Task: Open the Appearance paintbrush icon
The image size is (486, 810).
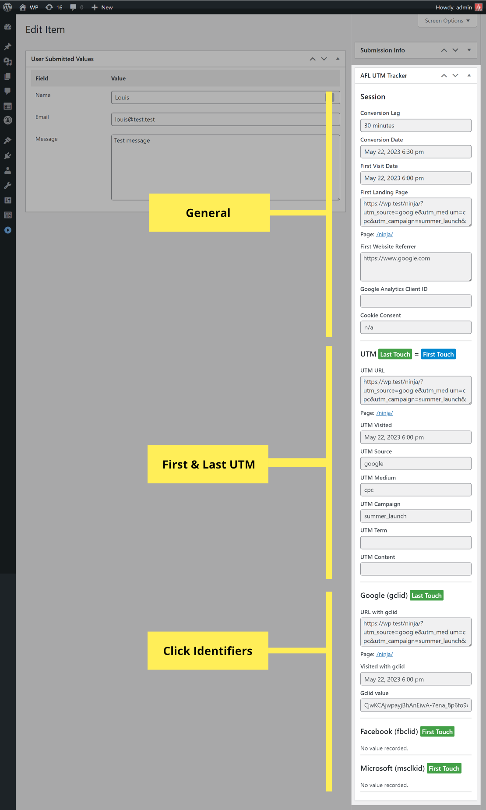Action: click(x=7, y=141)
